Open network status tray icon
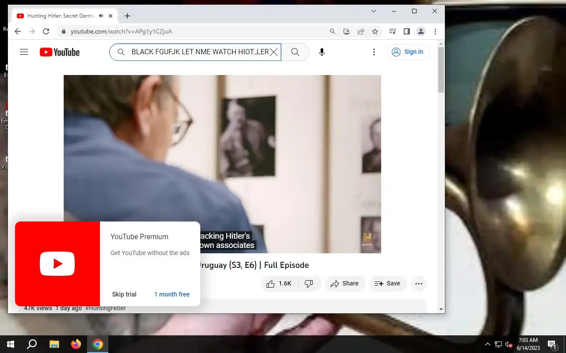Screen dimensions: 566x353 (x=498, y=344)
